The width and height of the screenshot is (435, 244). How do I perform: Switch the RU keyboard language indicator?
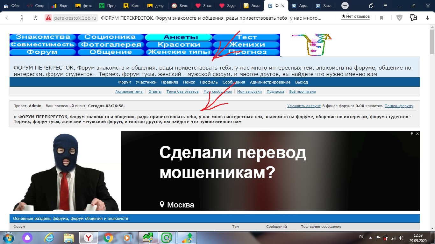click(361, 237)
